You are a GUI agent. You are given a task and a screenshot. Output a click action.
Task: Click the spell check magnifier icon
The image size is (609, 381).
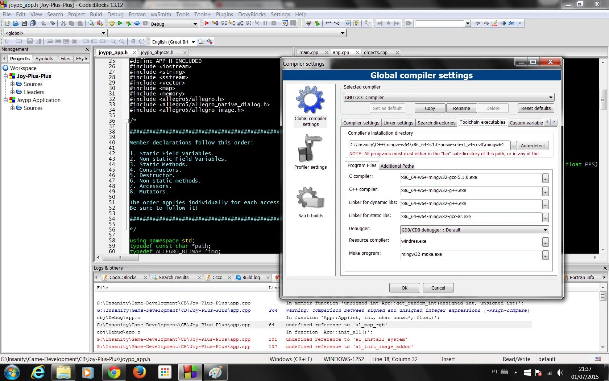tap(201, 42)
